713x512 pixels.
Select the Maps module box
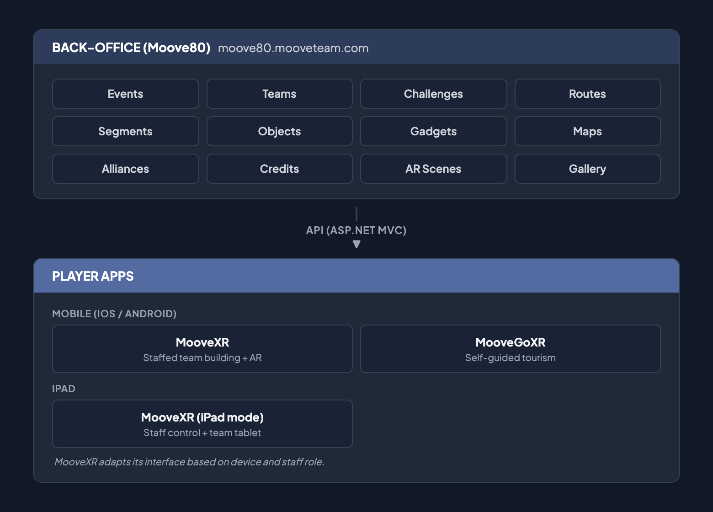click(588, 131)
